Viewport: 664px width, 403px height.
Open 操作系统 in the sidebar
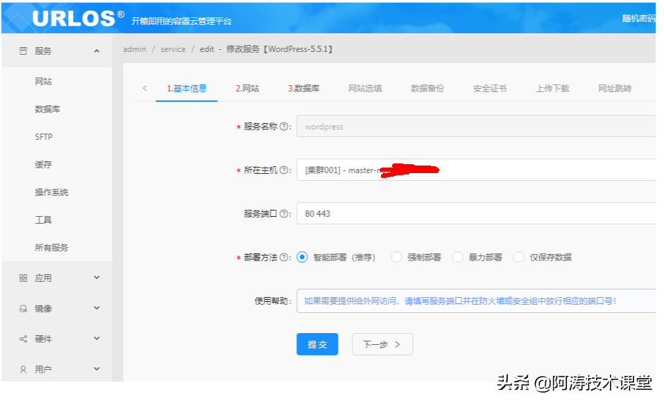click(x=51, y=192)
